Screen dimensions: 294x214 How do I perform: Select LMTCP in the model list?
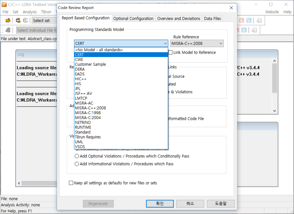(x=121, y=98)
